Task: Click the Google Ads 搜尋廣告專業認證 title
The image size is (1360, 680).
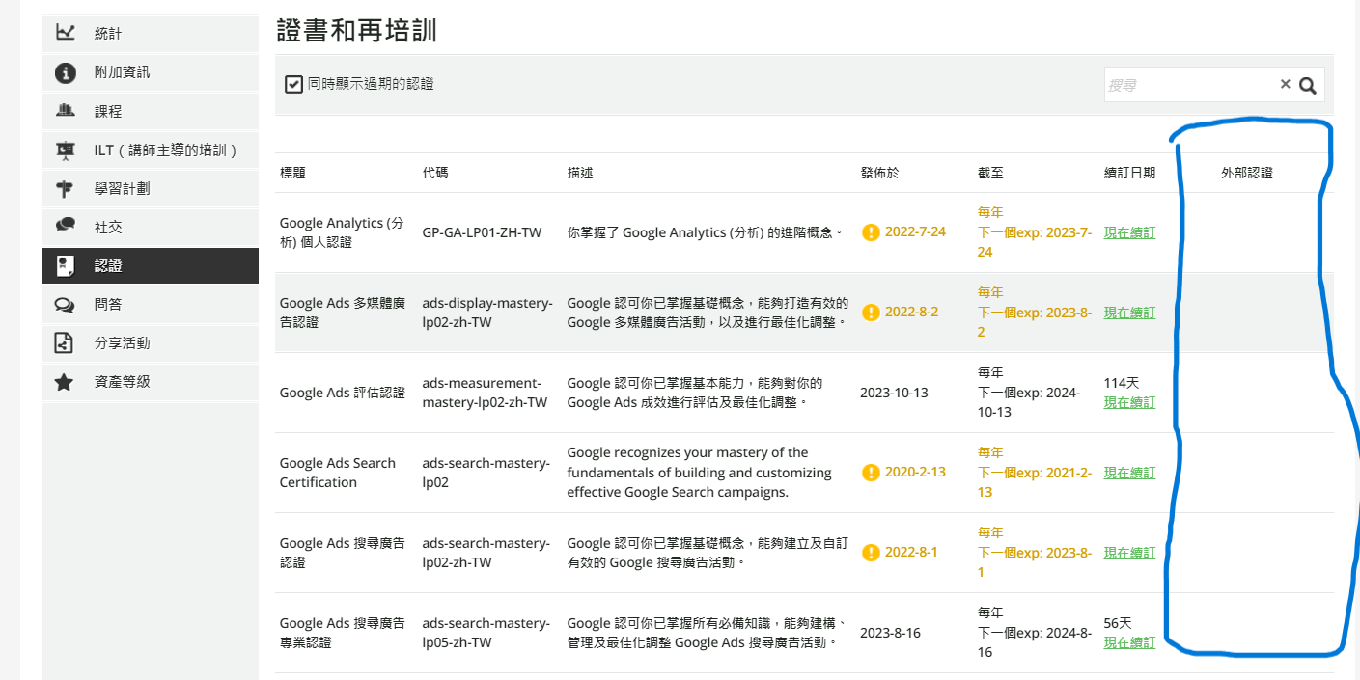Action: pos(343,633)
